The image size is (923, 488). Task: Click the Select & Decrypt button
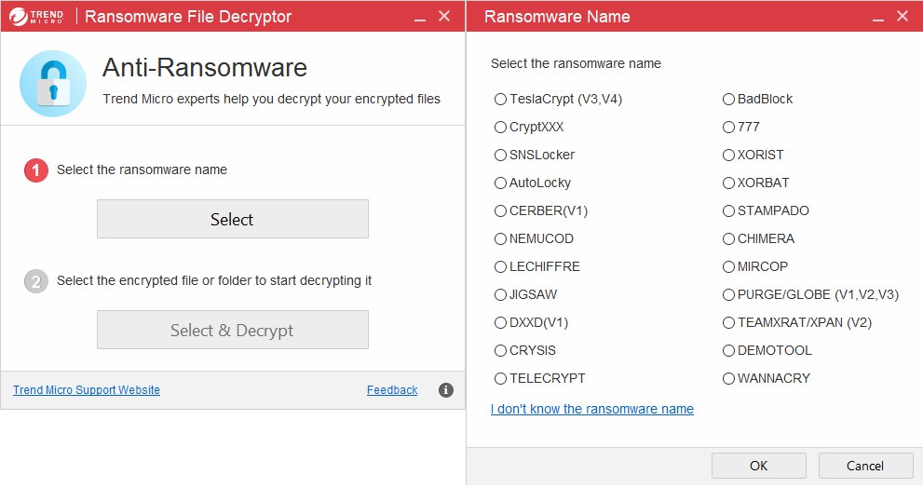point(233,330)
